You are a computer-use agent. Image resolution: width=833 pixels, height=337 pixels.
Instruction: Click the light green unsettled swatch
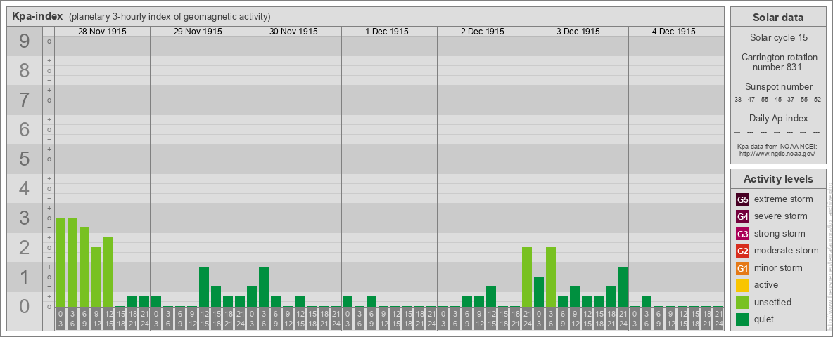coord(742,303)
